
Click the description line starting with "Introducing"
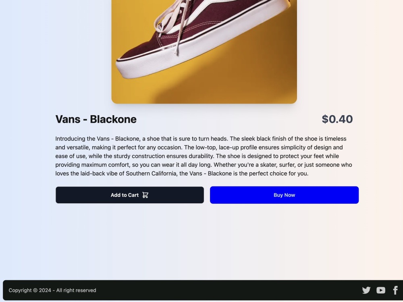(x=201, y=139)
